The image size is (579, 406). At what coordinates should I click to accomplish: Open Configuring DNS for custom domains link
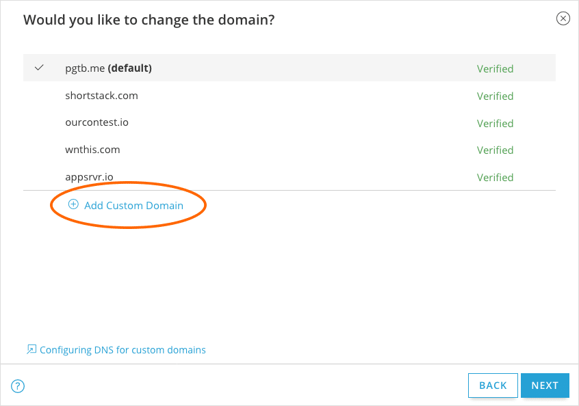pyautogui.click(x=123, y=350)
